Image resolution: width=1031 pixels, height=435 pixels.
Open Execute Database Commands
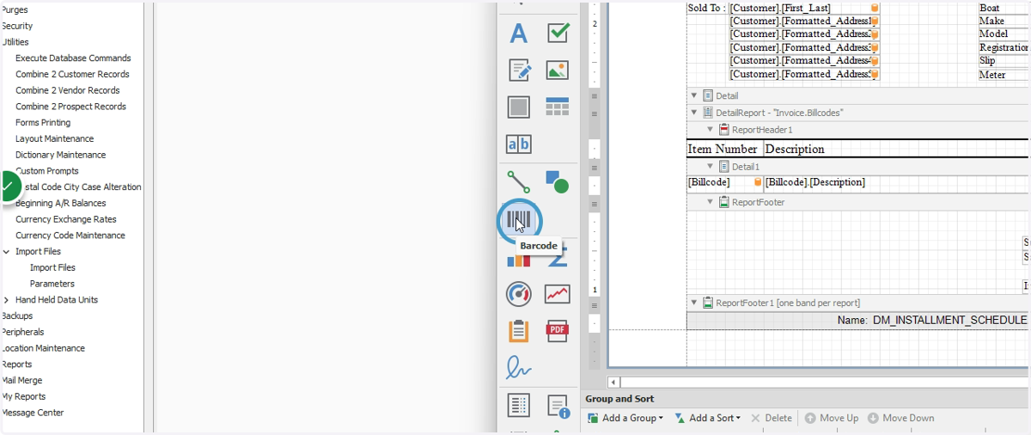[x=73, y=58]
